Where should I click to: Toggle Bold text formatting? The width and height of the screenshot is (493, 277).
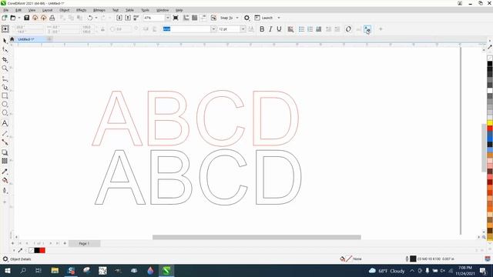(262, 29)
